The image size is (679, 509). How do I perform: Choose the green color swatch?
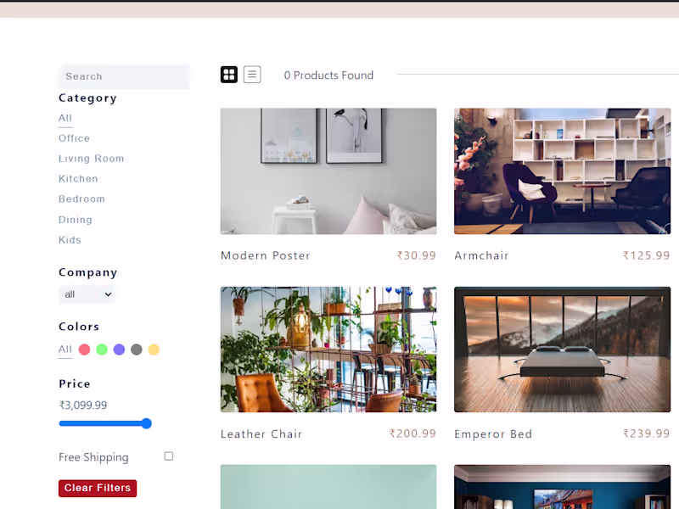(102, 350)
